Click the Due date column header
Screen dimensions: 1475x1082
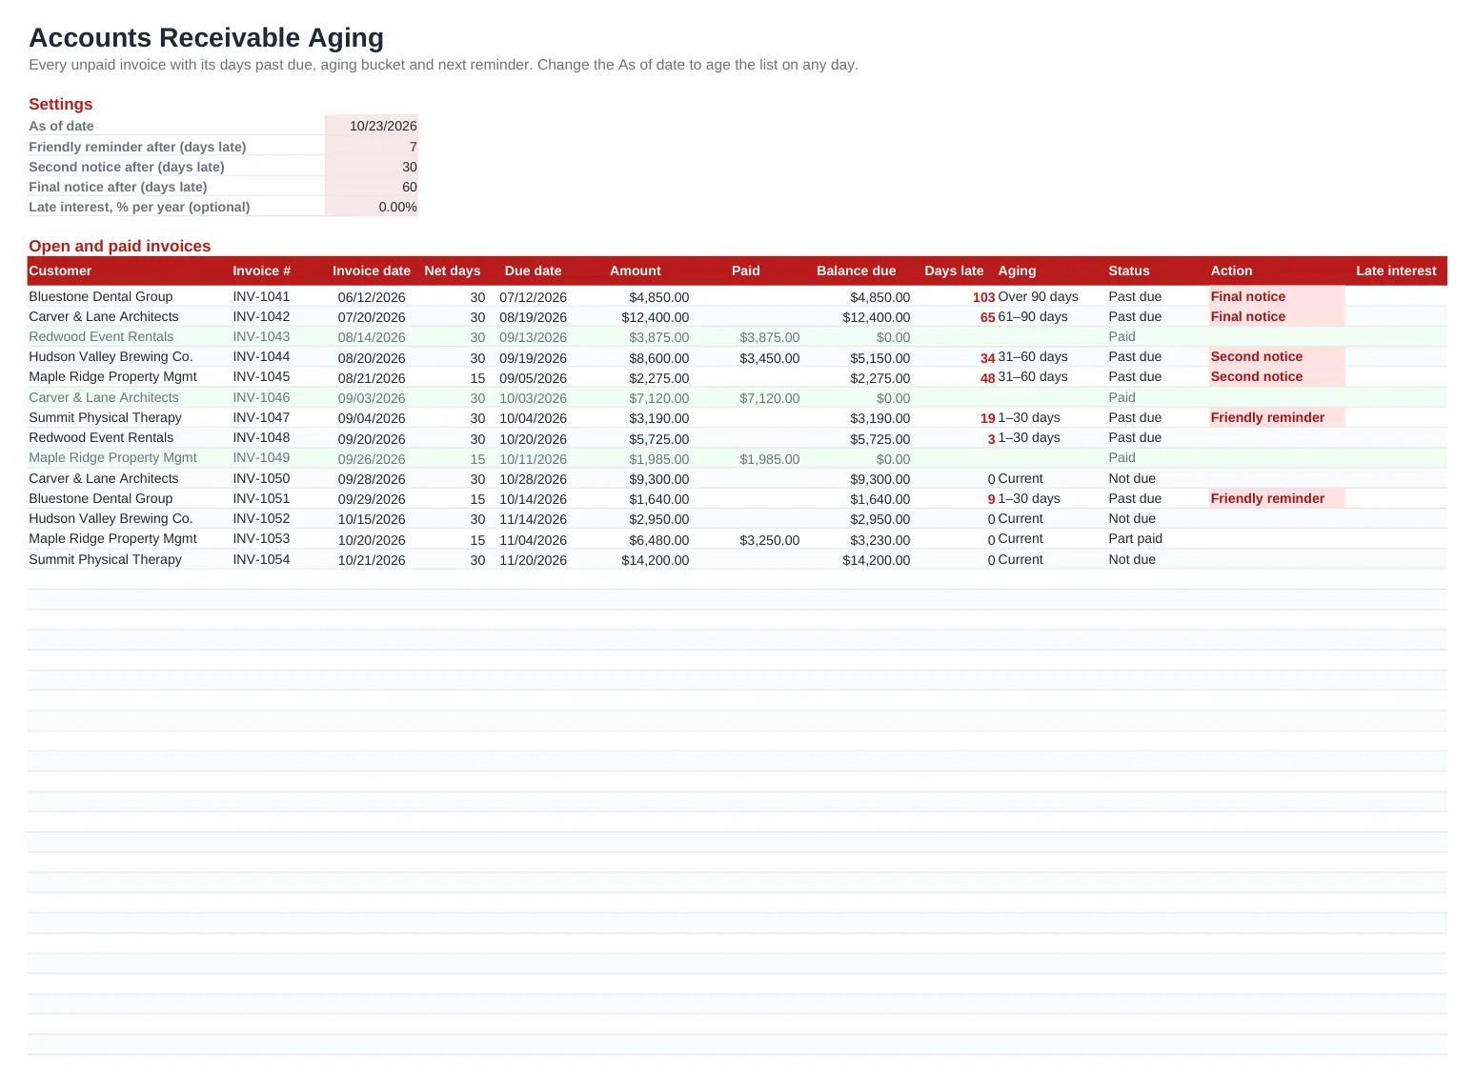pos(534,270)
